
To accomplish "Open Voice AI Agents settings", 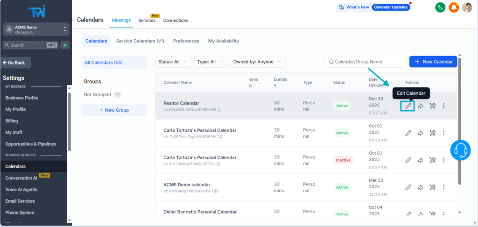I will pos(21,190).
